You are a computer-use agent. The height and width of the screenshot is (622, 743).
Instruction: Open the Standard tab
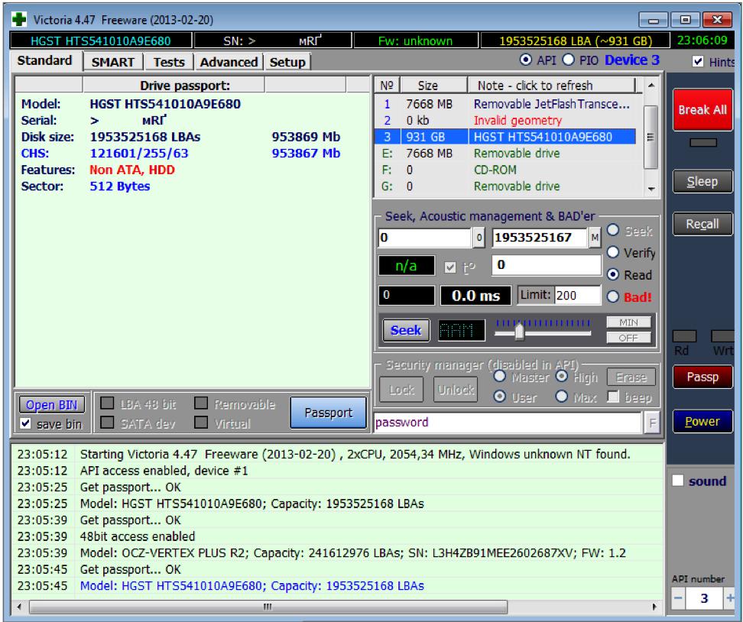(x=45, y=60)
